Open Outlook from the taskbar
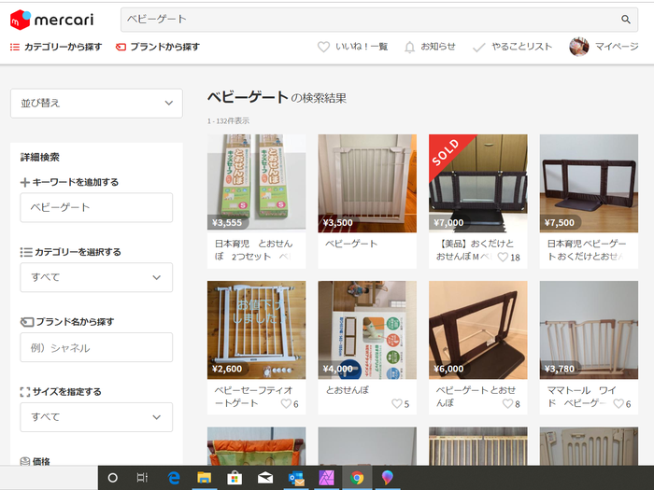Image resolution: width=654 pixels, height=490 pixels. (x=296, y=478)
